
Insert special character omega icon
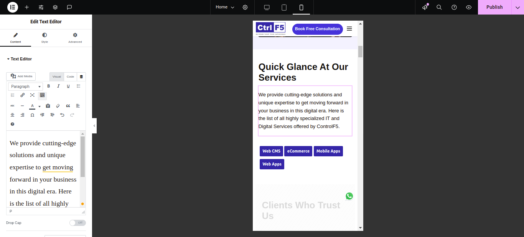[x=32, y=115]
